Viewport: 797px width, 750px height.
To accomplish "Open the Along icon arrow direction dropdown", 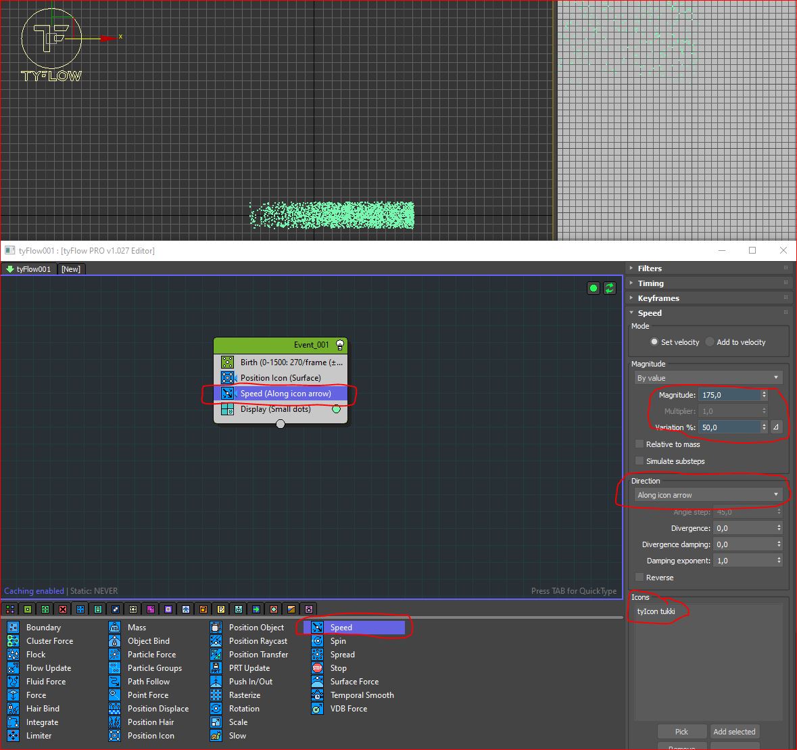I will 708,495.
